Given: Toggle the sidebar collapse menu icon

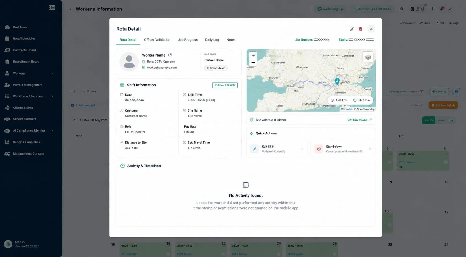Looking at the screenshot, I should coord(52,7).
